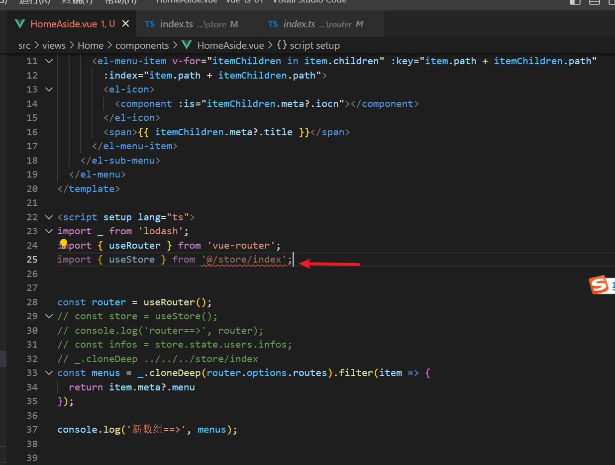
Task: Click the "</el-menu-item>" closing tag
Action: tap(135, 146)
